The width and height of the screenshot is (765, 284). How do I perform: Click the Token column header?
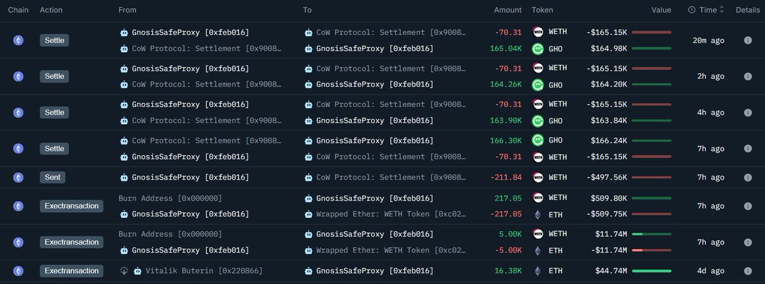click(x=543, y=10)
